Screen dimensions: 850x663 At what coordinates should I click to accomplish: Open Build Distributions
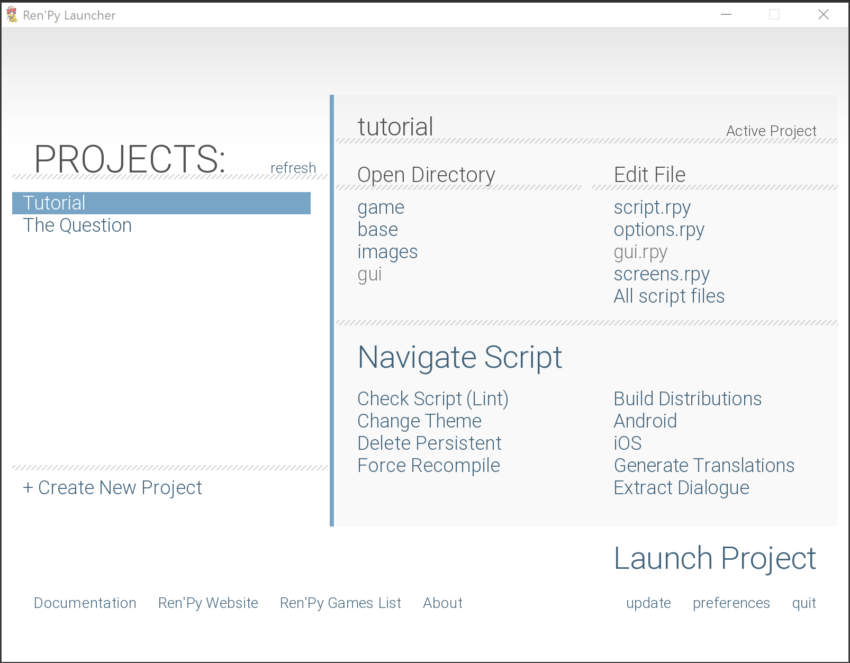(x=688, y=398)
